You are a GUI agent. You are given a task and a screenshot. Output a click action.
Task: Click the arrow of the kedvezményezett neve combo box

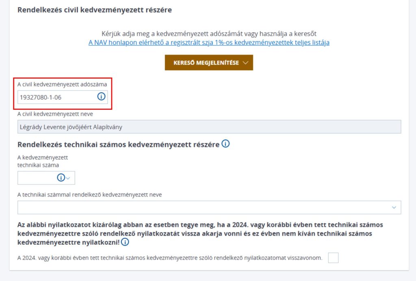(394, 207)
